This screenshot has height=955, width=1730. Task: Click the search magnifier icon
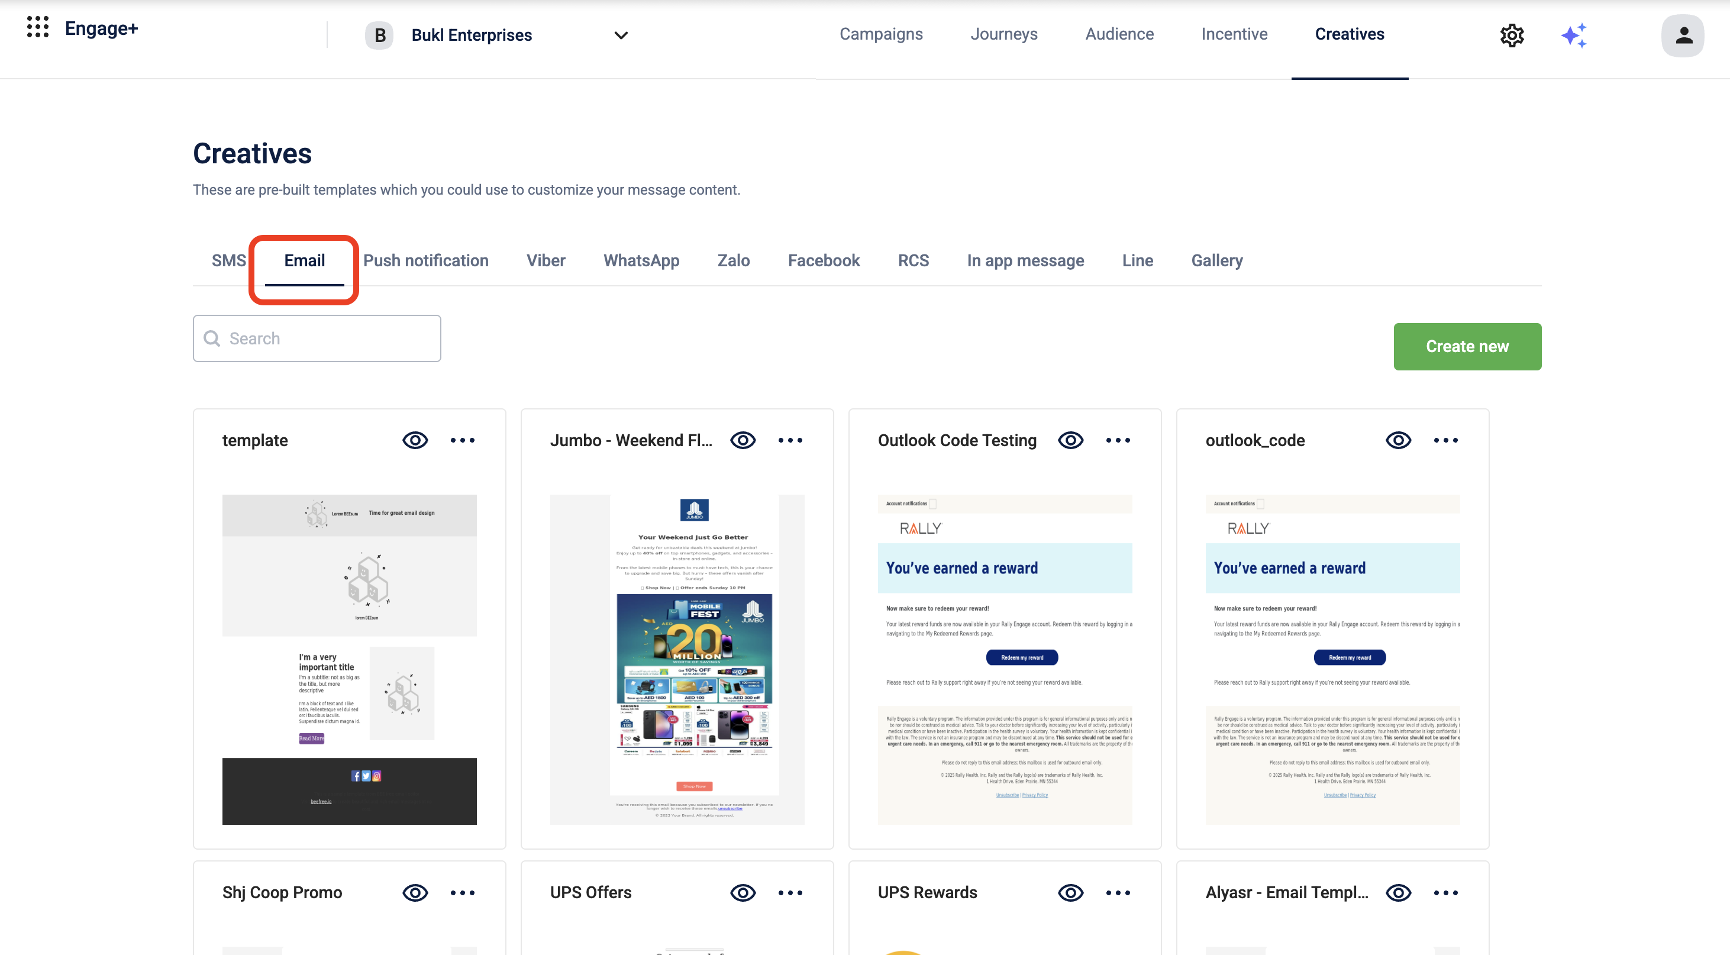point(212,338)
